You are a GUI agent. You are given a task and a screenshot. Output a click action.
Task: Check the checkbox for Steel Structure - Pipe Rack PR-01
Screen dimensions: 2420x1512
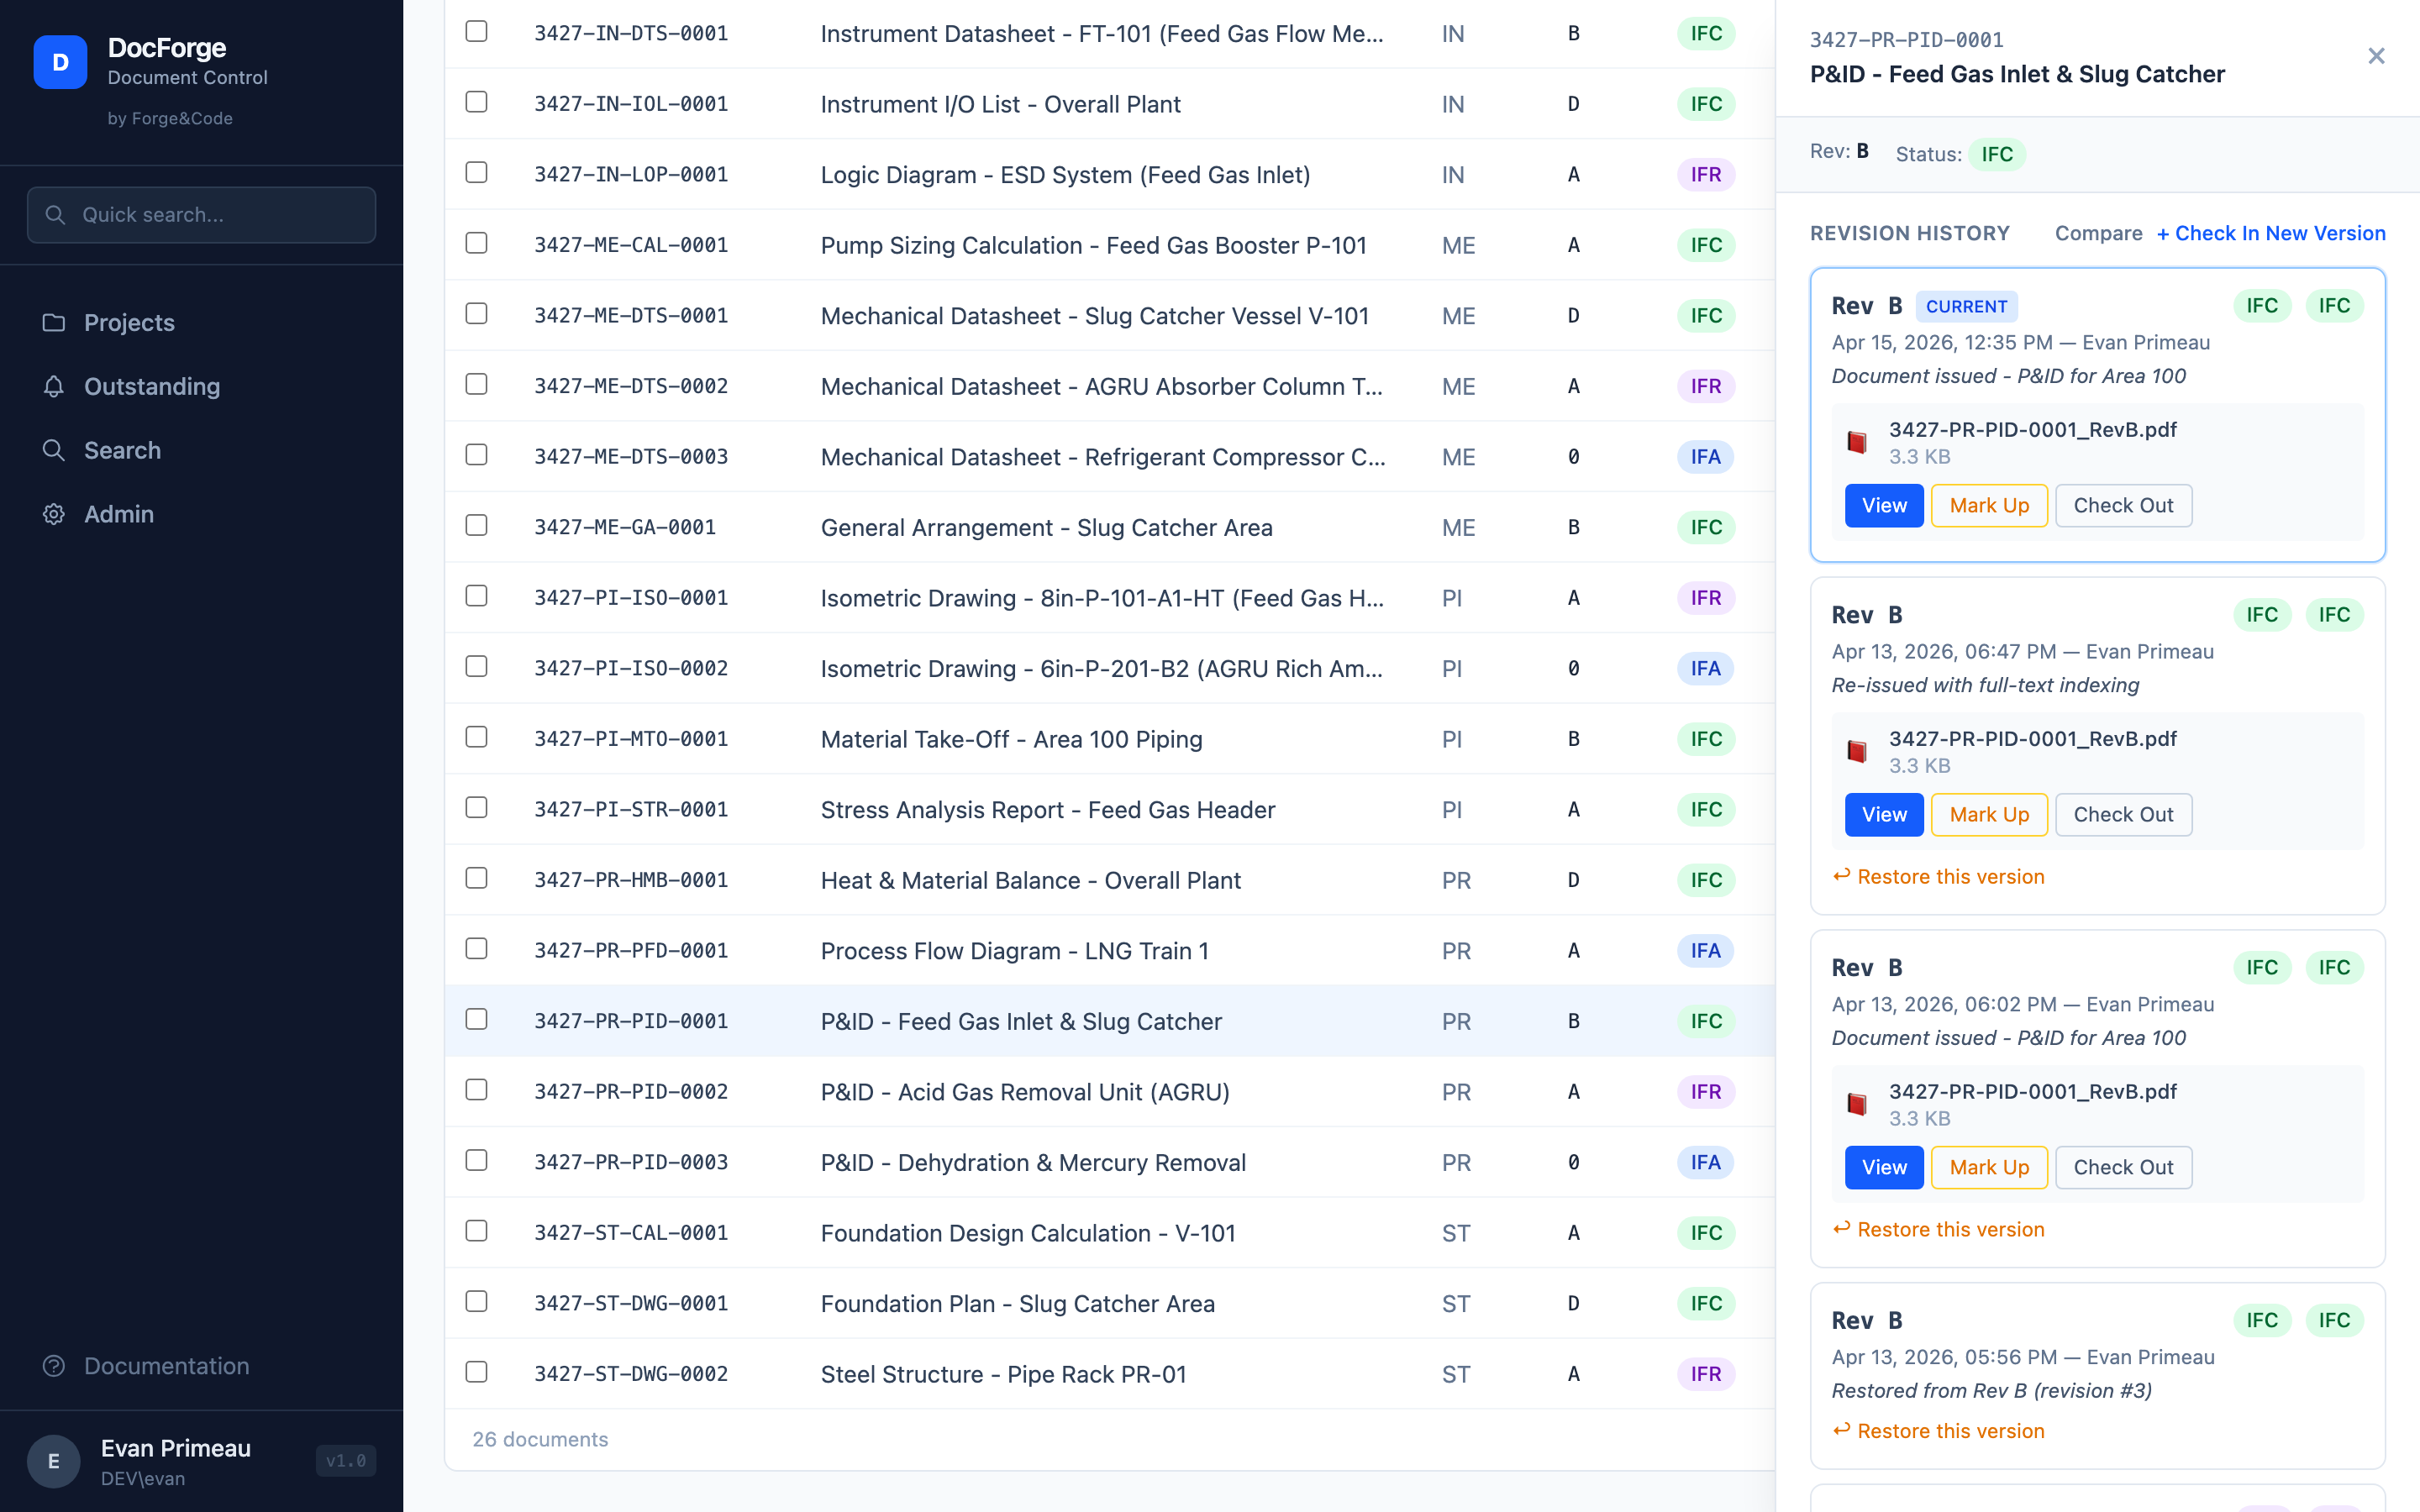[x=477, y=1372]
